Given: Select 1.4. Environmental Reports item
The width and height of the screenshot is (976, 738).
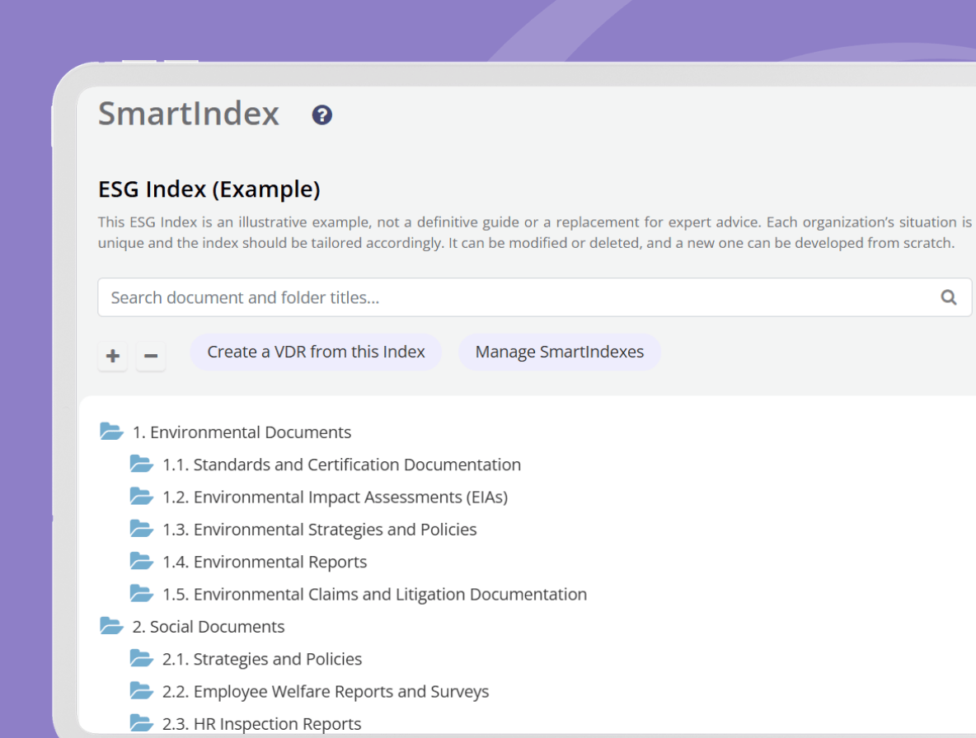Looking at the screenshot, I should click(x=265, y=562).
